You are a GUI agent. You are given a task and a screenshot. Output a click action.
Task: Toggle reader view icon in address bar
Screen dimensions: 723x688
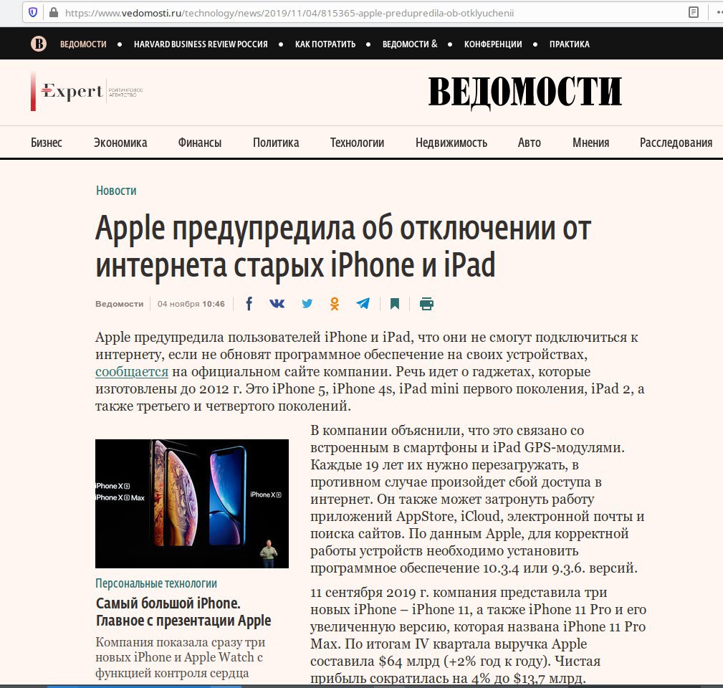(x=694, y=12)
